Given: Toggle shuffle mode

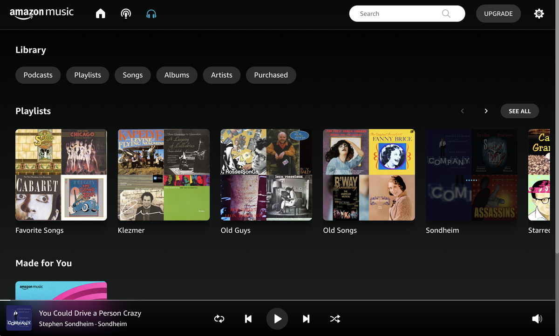Looking at the screenshot, I should (x=335, y=319).
